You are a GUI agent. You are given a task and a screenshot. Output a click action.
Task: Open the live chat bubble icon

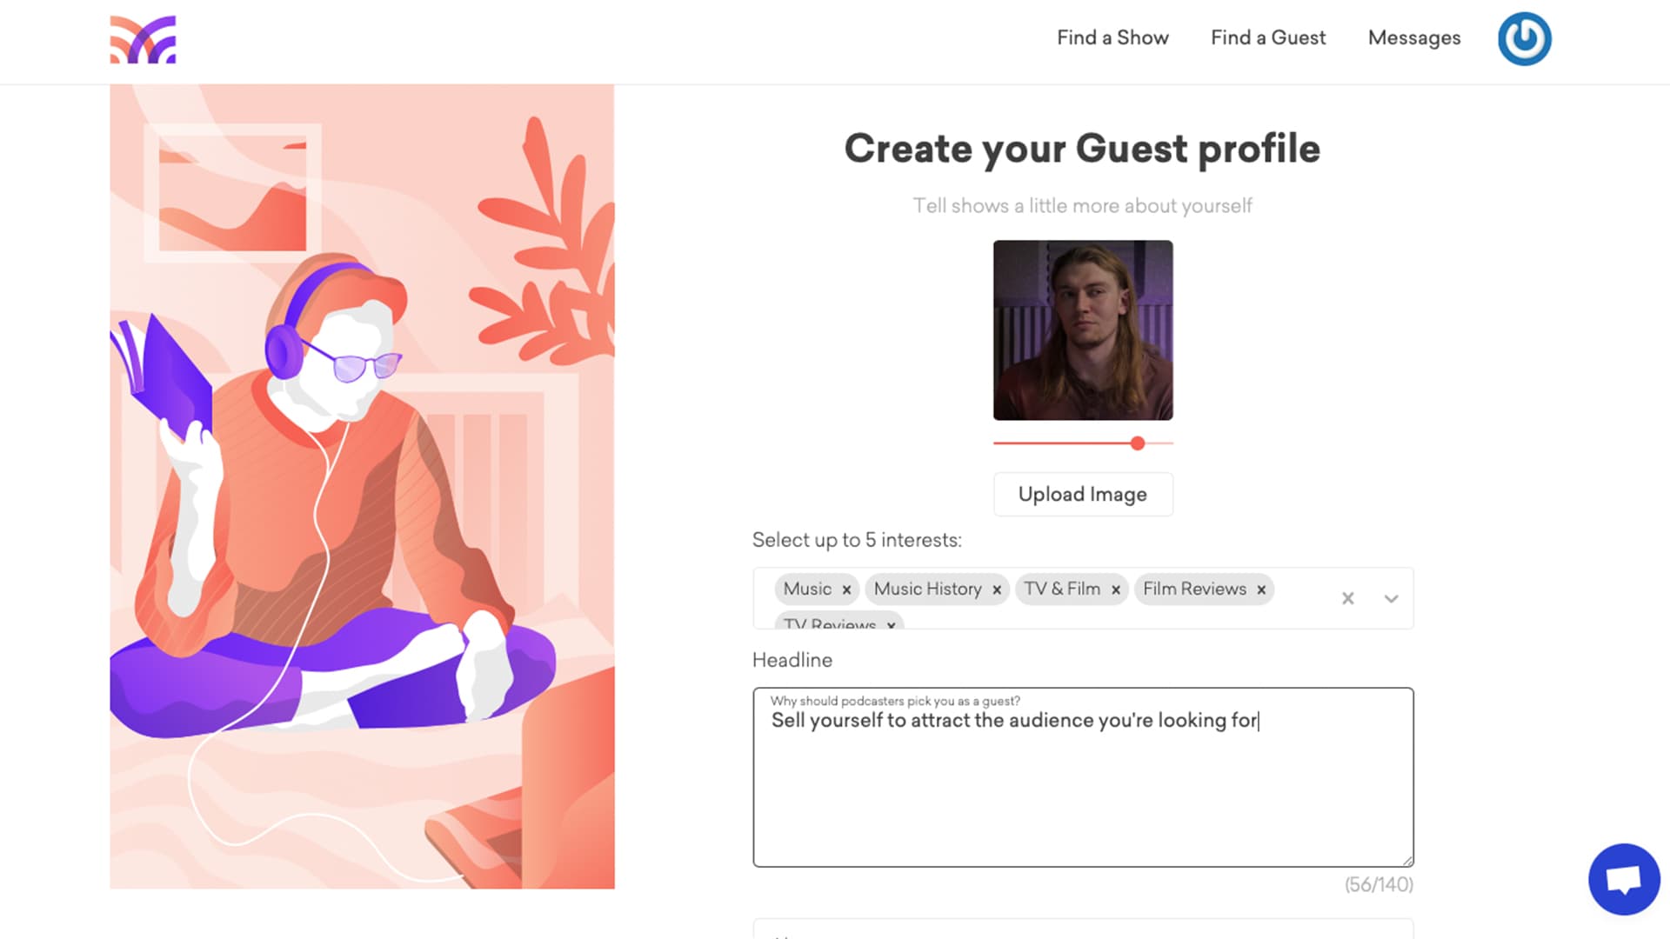click(x=1623, y=879)
